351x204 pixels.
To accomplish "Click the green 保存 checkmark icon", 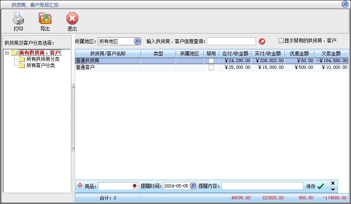I will coord(321,186).
